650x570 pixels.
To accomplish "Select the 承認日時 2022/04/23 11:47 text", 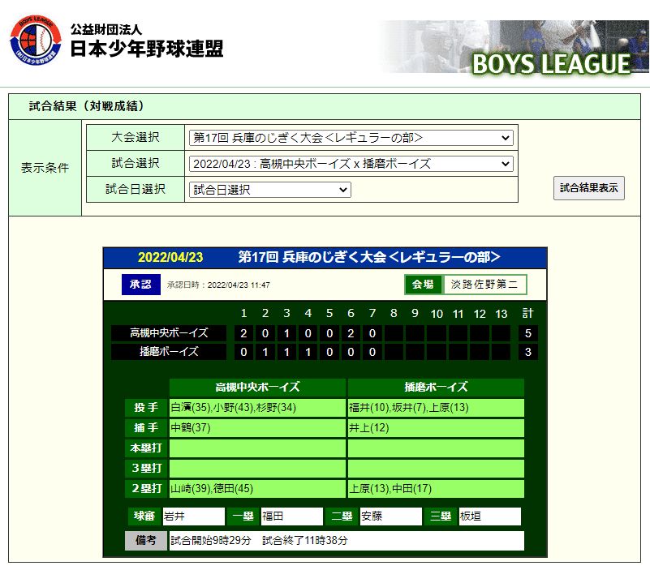I will coord(218,285).
